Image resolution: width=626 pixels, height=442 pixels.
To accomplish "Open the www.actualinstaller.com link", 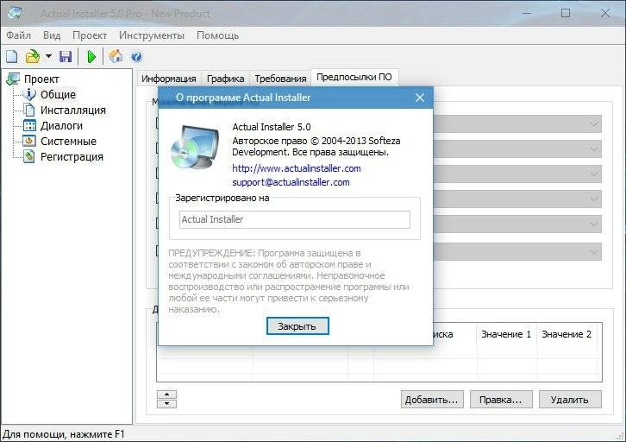I will [297, 168].
